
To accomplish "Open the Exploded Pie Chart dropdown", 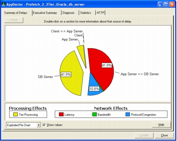I will click(39, 125).
